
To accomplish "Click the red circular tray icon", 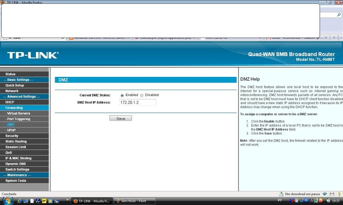I will [321, 201].
